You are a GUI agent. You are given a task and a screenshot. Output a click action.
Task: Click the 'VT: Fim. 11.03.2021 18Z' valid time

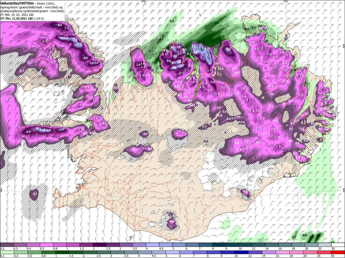(16, 19)
